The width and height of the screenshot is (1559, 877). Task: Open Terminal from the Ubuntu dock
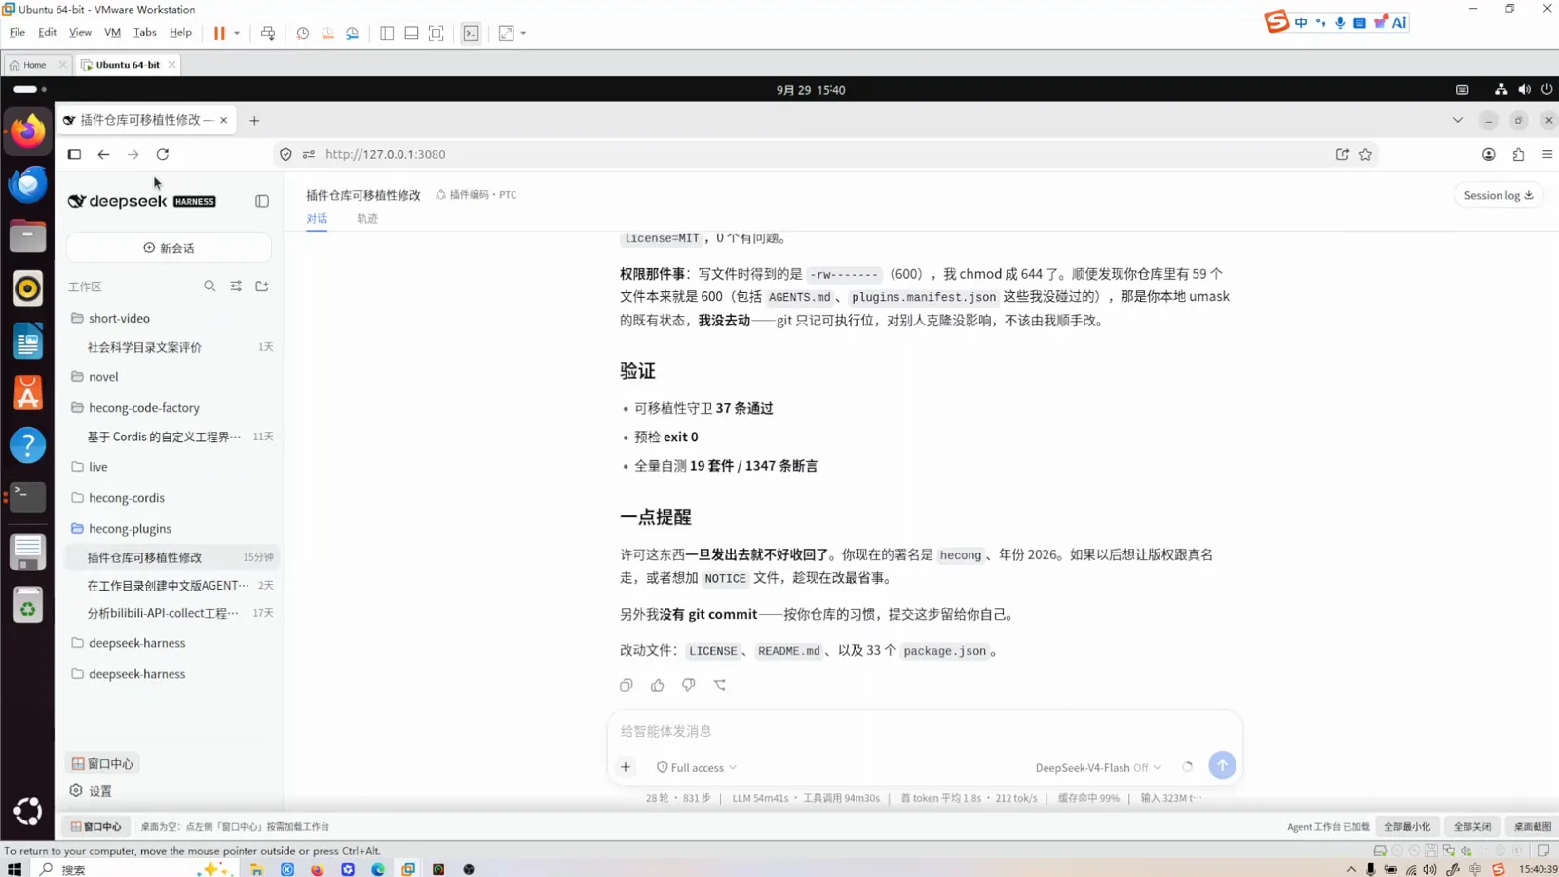click(x=27, y=497)
